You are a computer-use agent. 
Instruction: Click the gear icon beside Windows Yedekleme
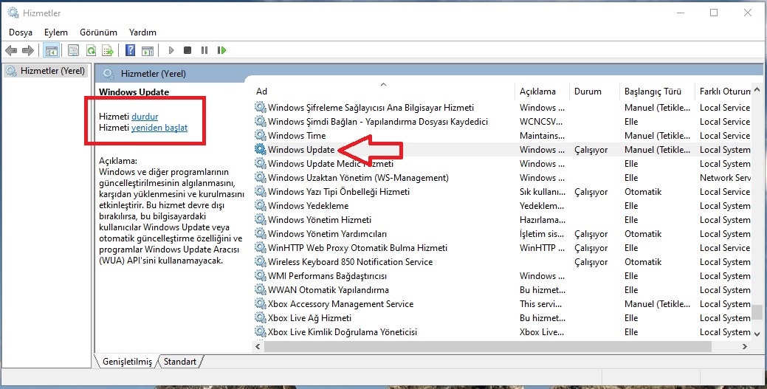tap(261, 205)
